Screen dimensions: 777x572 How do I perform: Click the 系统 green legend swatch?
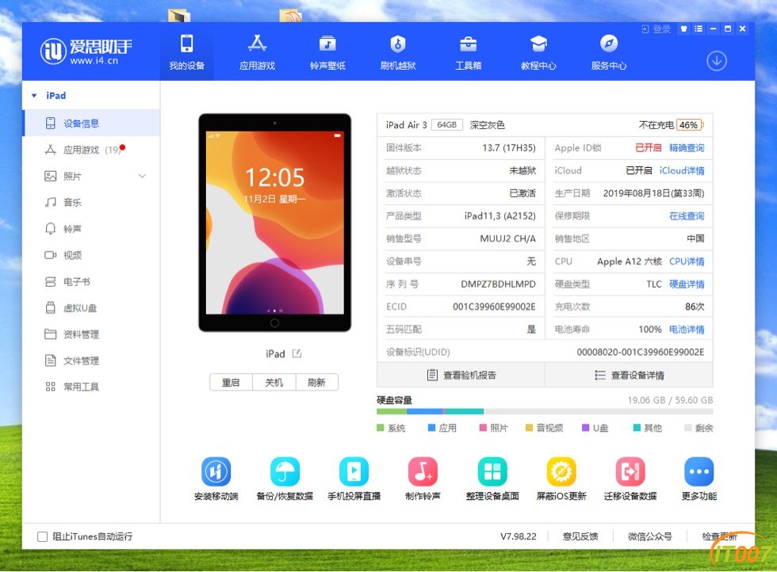[x=381, y=428]
